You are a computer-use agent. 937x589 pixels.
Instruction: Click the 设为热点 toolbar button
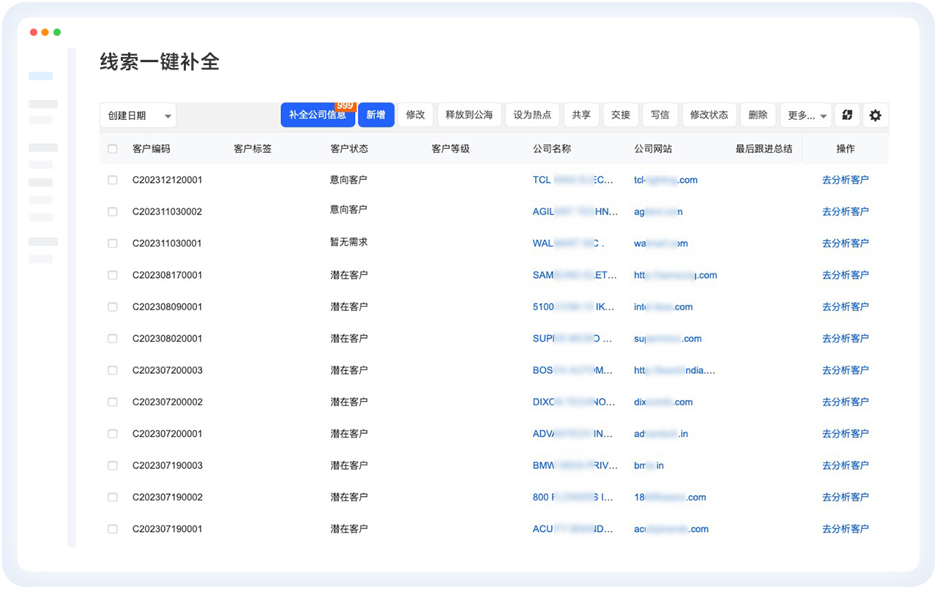[532, 115]
